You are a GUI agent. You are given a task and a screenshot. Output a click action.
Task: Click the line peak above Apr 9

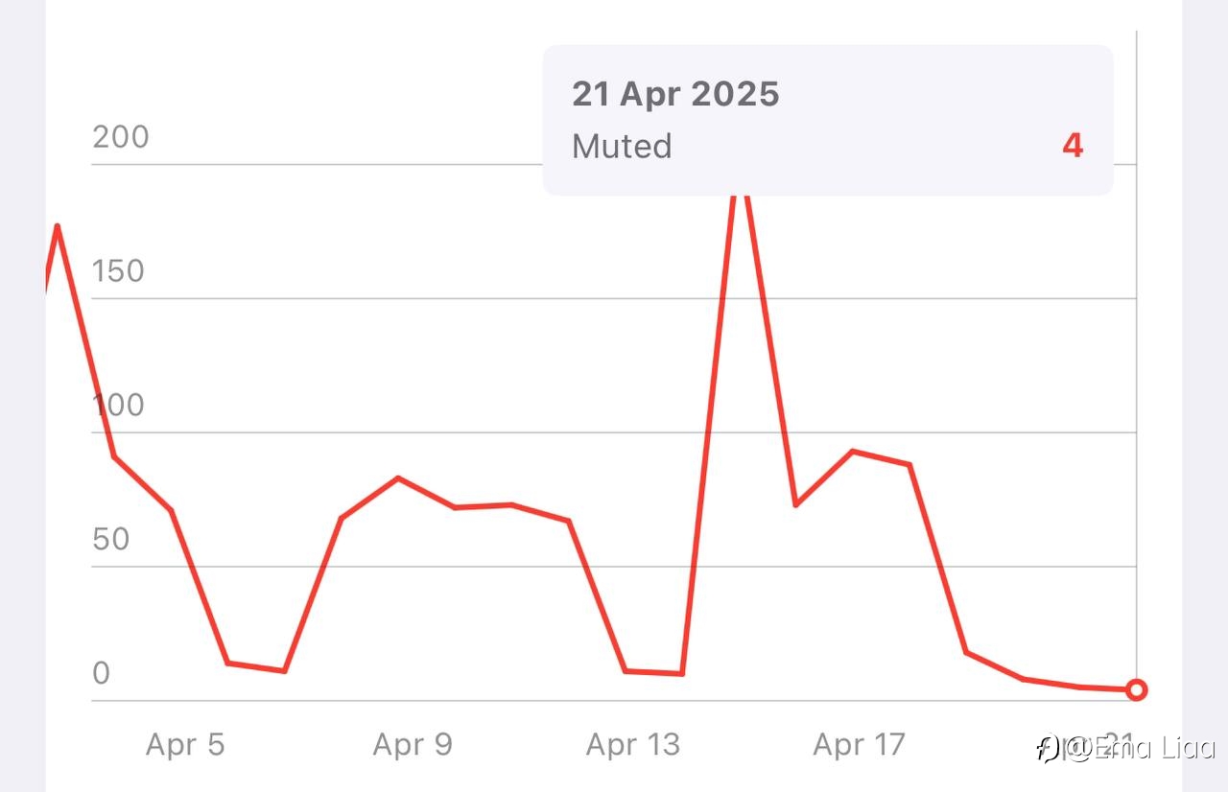click(398, 478)
